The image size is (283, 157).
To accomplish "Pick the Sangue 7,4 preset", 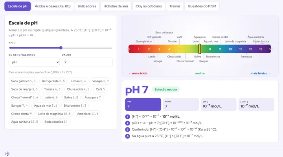I will [x=19, y=105].
